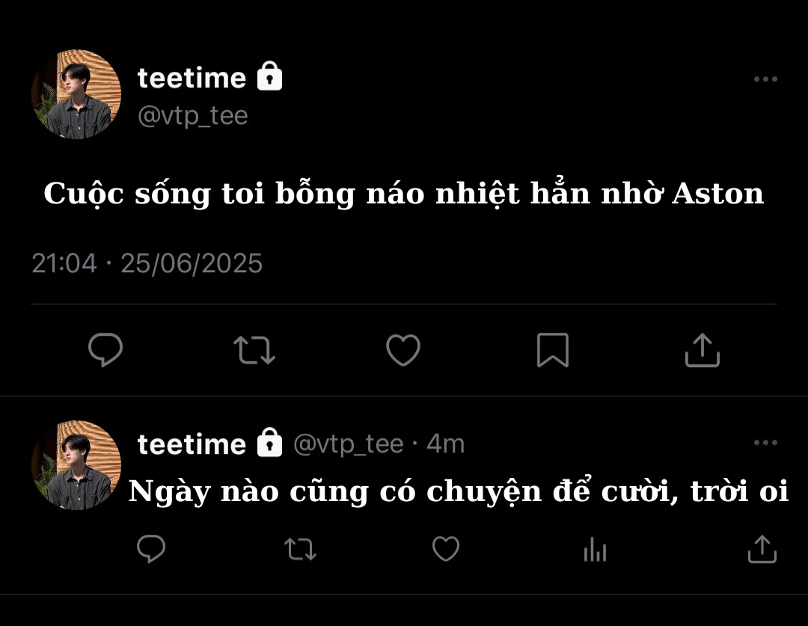Bookmark the main tweet
This screenshot has width=808, height=626.
[x=553, y=350]
